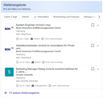Image resolution: width=103 pixels, height=98 pixels.
Task: Expand the Vertriebsmitarbeiter listing chevron
Action: pos(98,46)
